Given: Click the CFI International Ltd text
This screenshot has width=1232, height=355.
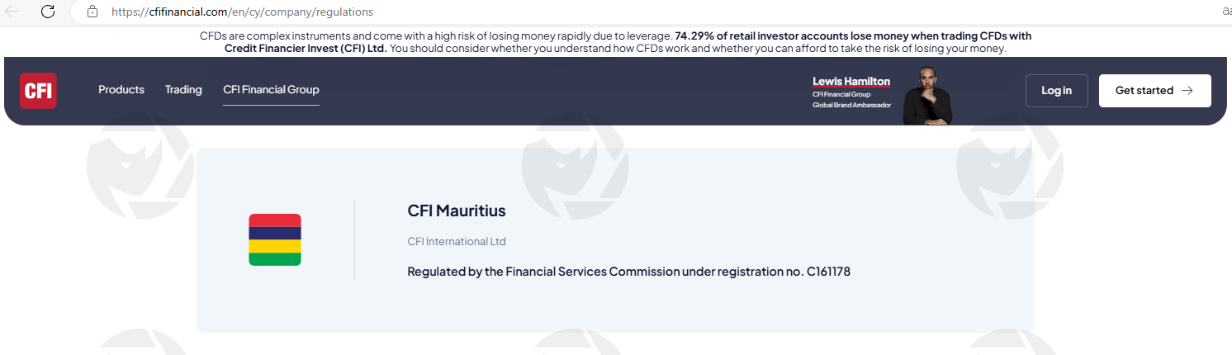Looking at the screenshot, I should pos(457,242).
